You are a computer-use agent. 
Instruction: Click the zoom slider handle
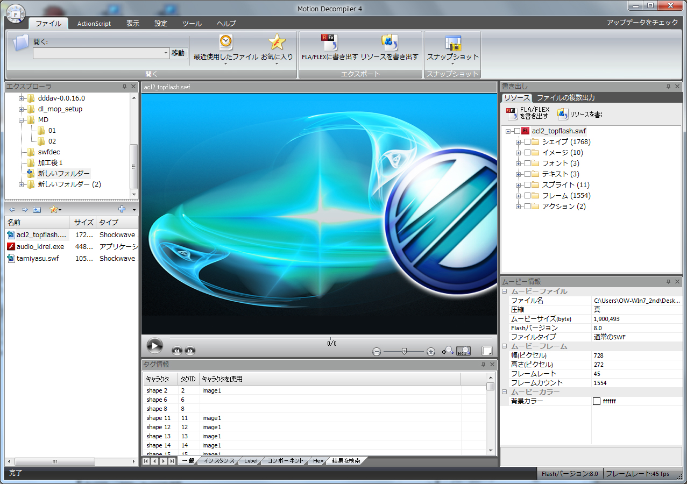tap(404, 351)
